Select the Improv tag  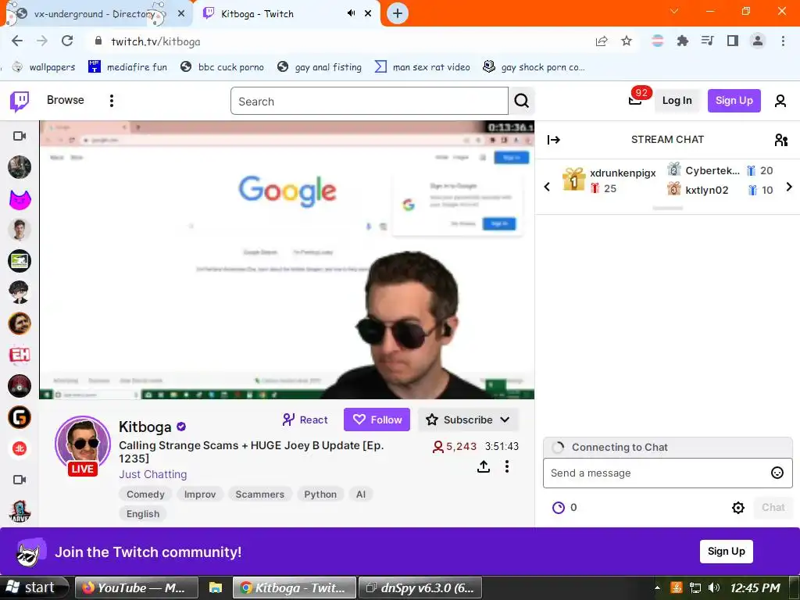click(x=200, y=495)
